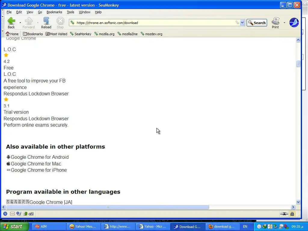
Task: Open the Window menu
Action: click(85, 12)
